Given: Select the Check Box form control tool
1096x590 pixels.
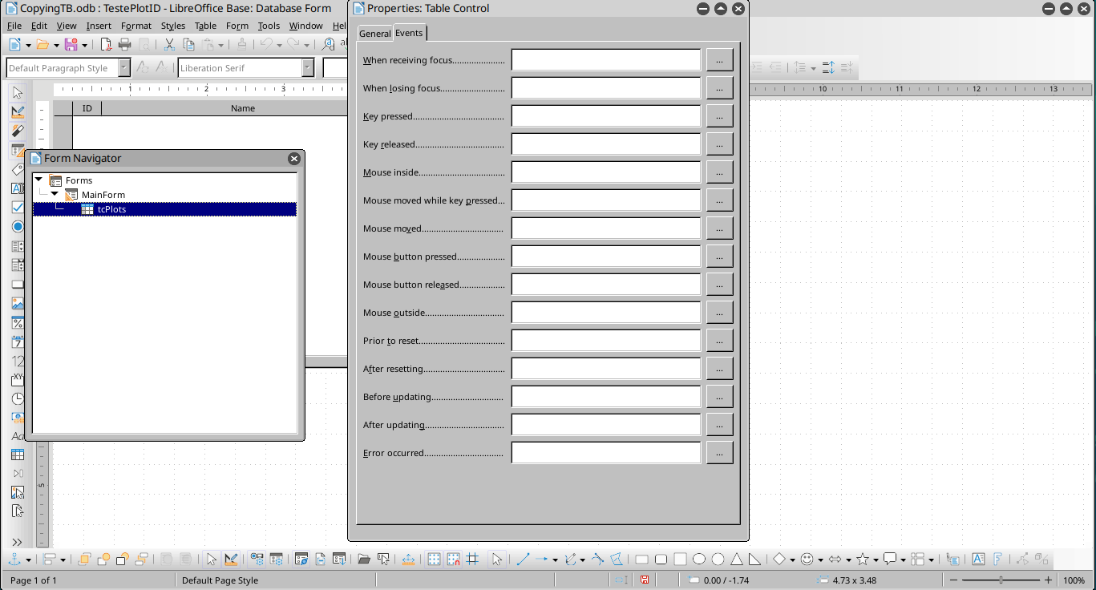Looking at the screenshot, I should point(18,207).
